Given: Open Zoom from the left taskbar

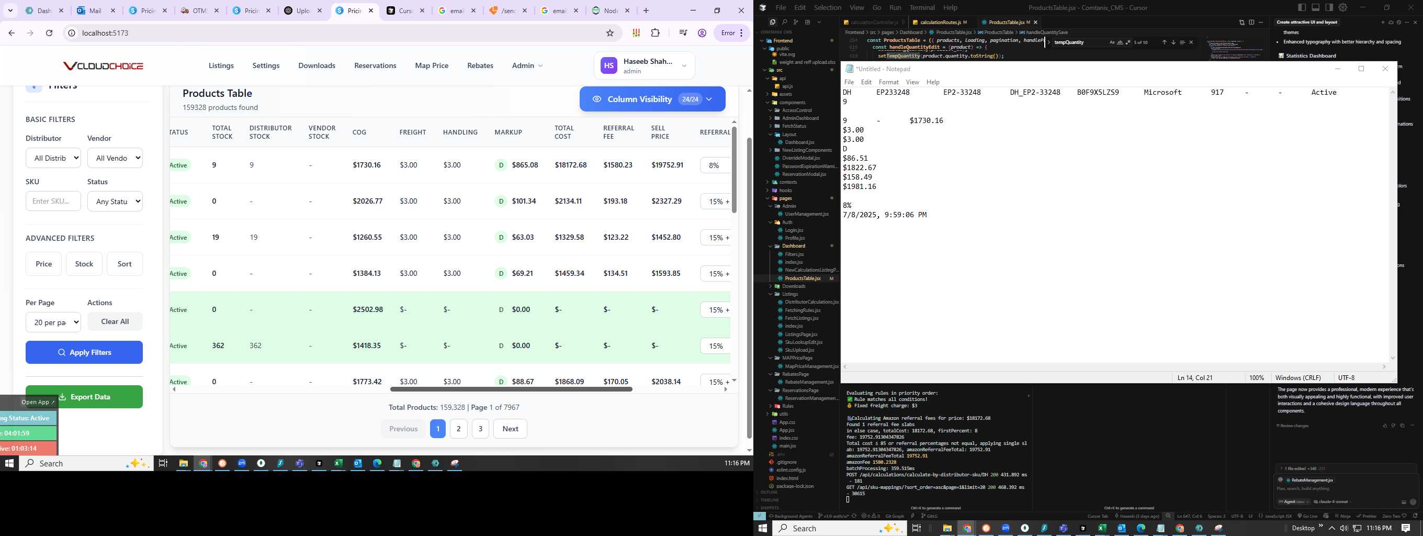Looking at the screenshot, I should coord(241,463).
